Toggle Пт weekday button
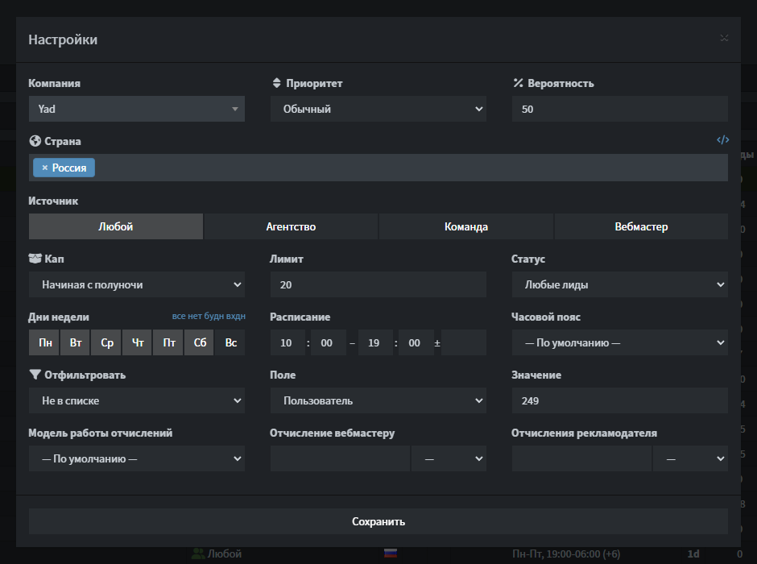Screen dimensions: 757x564 [x=168, y=342]
